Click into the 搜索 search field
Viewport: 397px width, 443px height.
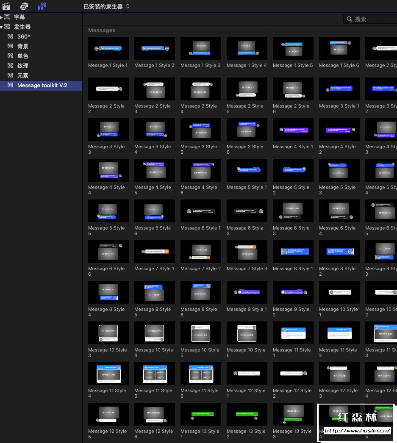tap(370, 19)
